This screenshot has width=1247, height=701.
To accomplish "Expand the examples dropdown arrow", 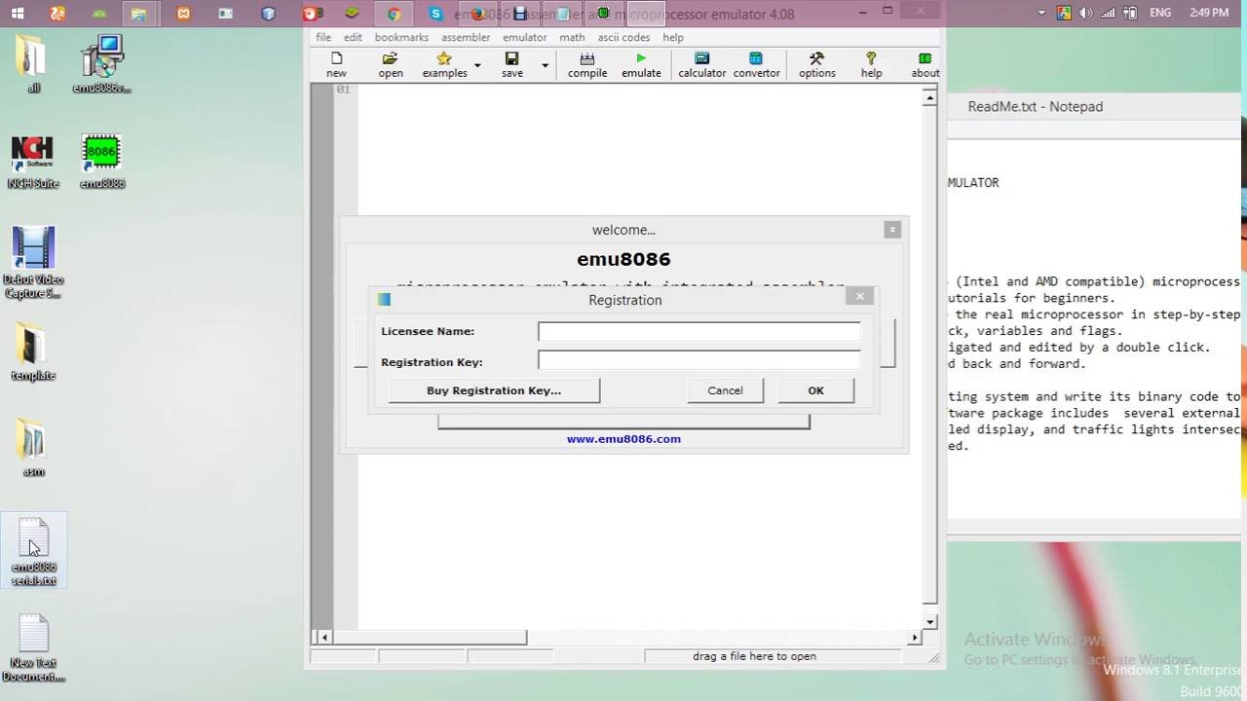I will pyautogui.click(x=477, y=66).
